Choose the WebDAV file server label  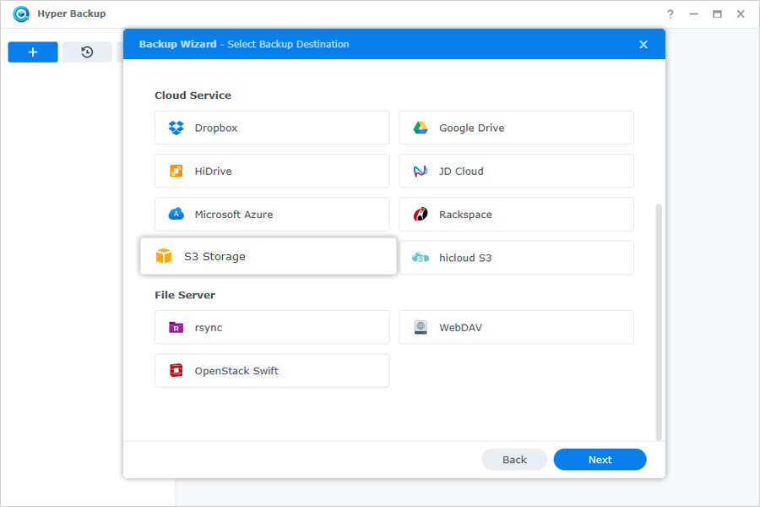coord(460,328)
